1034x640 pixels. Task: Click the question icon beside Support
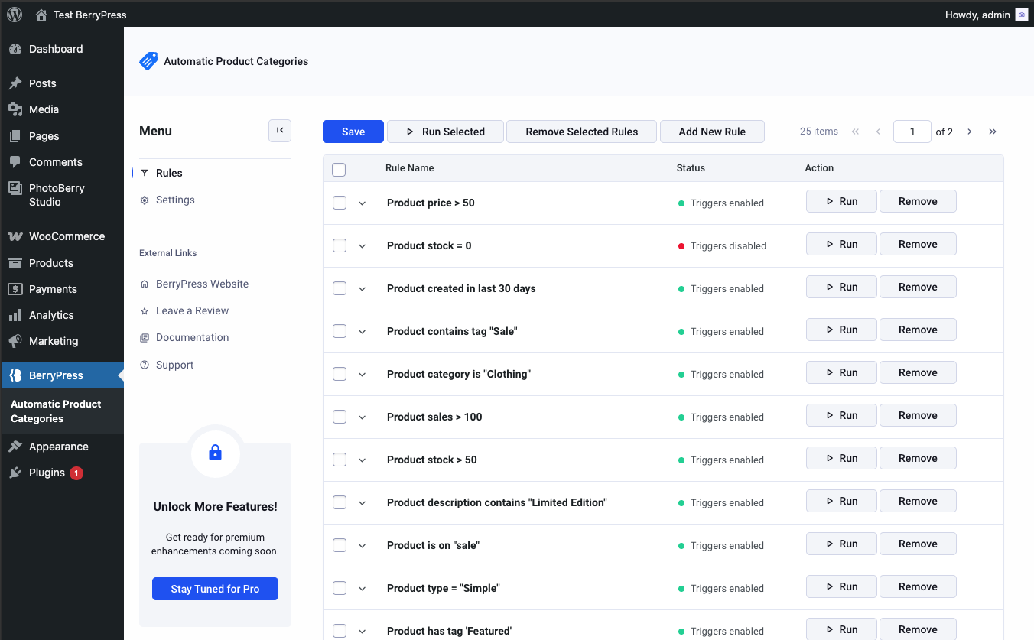[x=145, y=365]
